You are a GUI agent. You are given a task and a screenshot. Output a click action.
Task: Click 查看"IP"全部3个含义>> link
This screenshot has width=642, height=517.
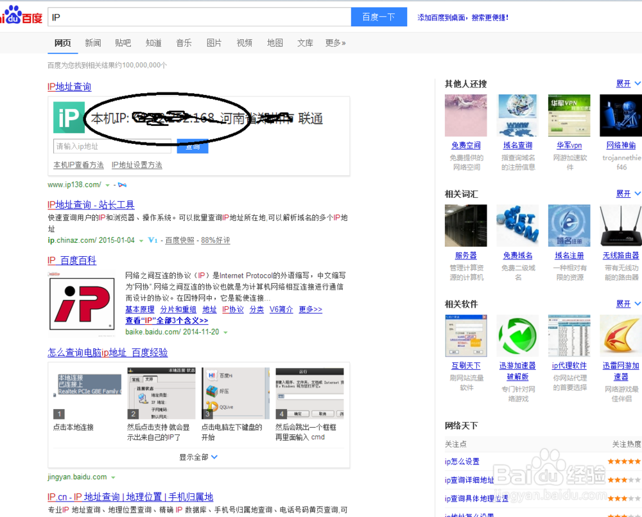[x=167, y=320]
